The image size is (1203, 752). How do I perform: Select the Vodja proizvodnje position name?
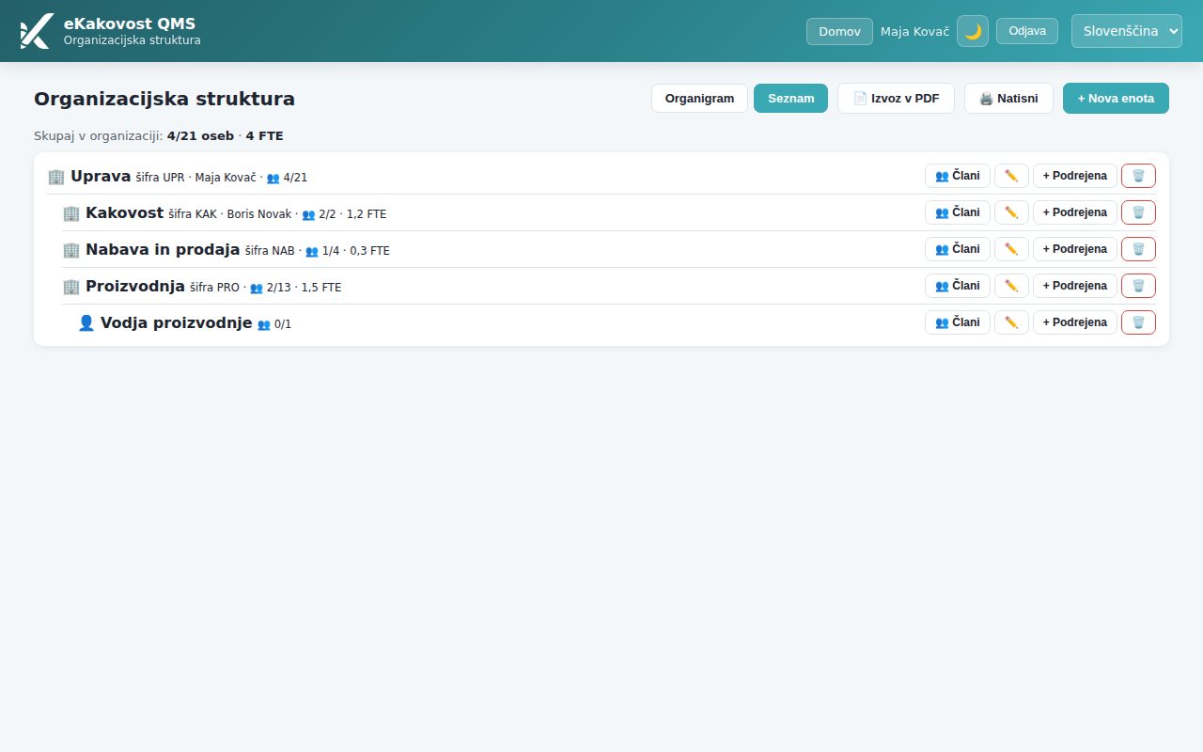pyautogui.click(x=177, y=322)
